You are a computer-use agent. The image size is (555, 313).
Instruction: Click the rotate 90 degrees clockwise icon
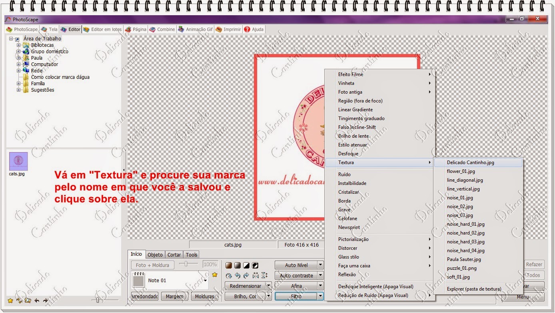point(246,275)
